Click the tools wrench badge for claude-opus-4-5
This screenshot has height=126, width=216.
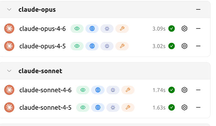pos(122,46)
